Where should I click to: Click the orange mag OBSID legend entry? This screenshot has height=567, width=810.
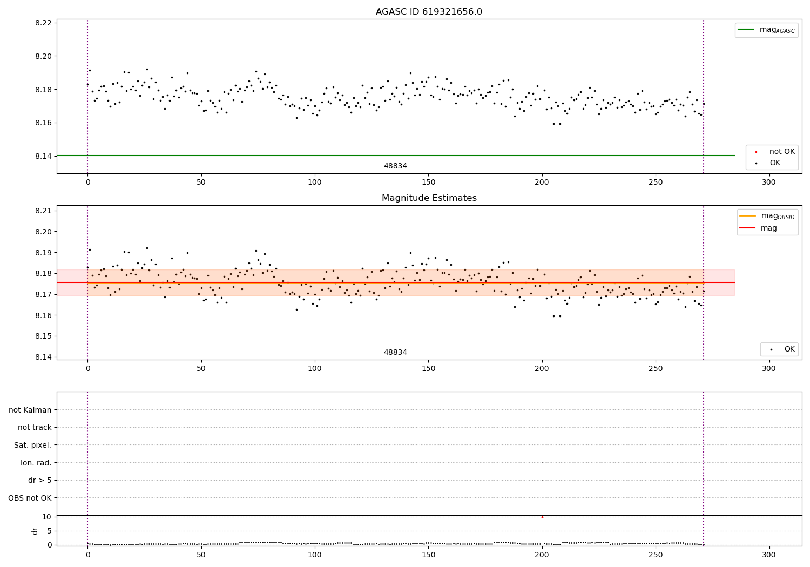click(767, 216)
